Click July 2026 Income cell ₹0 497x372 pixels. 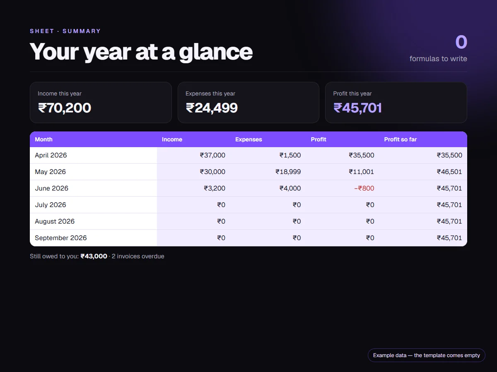click(x=221, y=205)
